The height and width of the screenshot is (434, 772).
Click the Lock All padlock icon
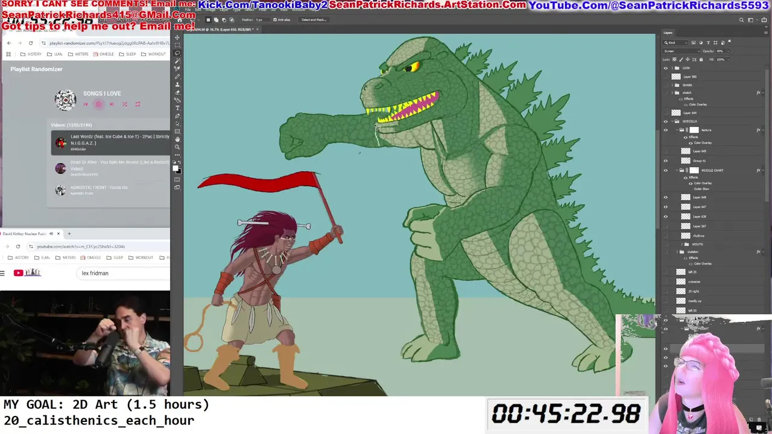click(x=701, y=59)
